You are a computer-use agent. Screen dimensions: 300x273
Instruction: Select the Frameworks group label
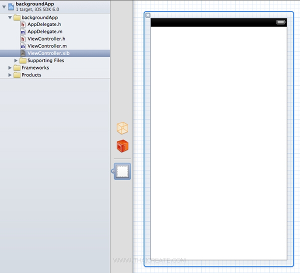(x=35, y=67)
